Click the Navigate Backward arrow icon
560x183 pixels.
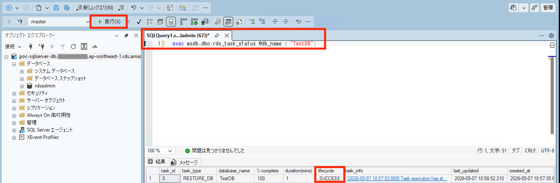[x=9, y=8]
